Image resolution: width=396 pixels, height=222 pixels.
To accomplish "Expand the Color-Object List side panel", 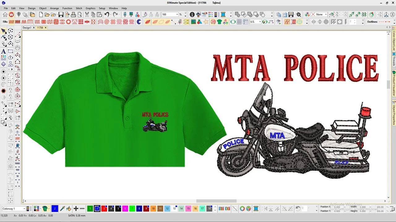I will tap(394, 39).
